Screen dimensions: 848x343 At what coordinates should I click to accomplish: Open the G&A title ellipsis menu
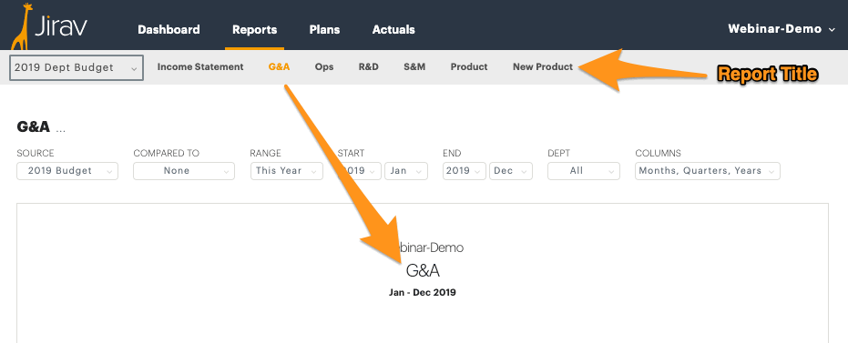point(60,130)
